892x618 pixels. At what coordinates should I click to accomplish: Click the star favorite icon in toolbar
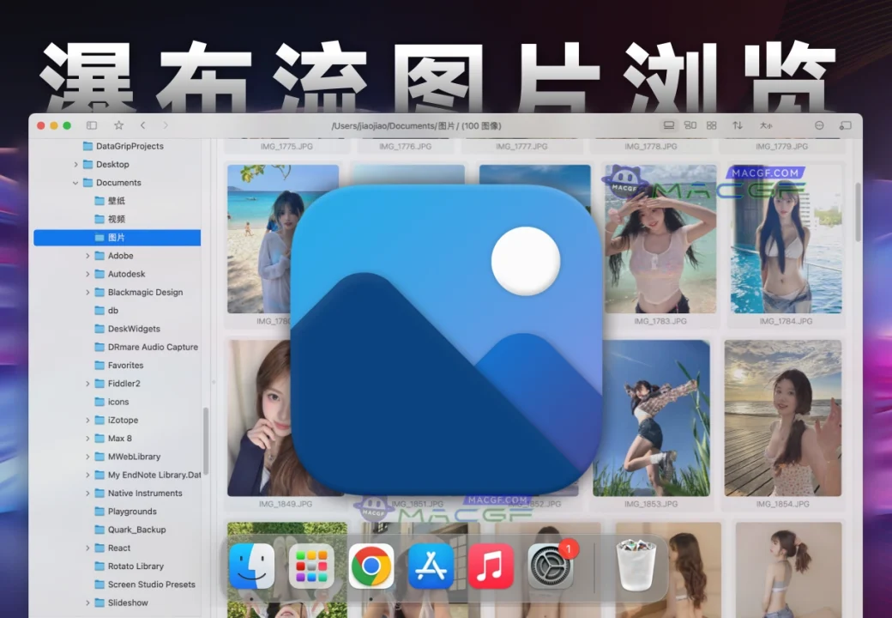coord(118,125)
